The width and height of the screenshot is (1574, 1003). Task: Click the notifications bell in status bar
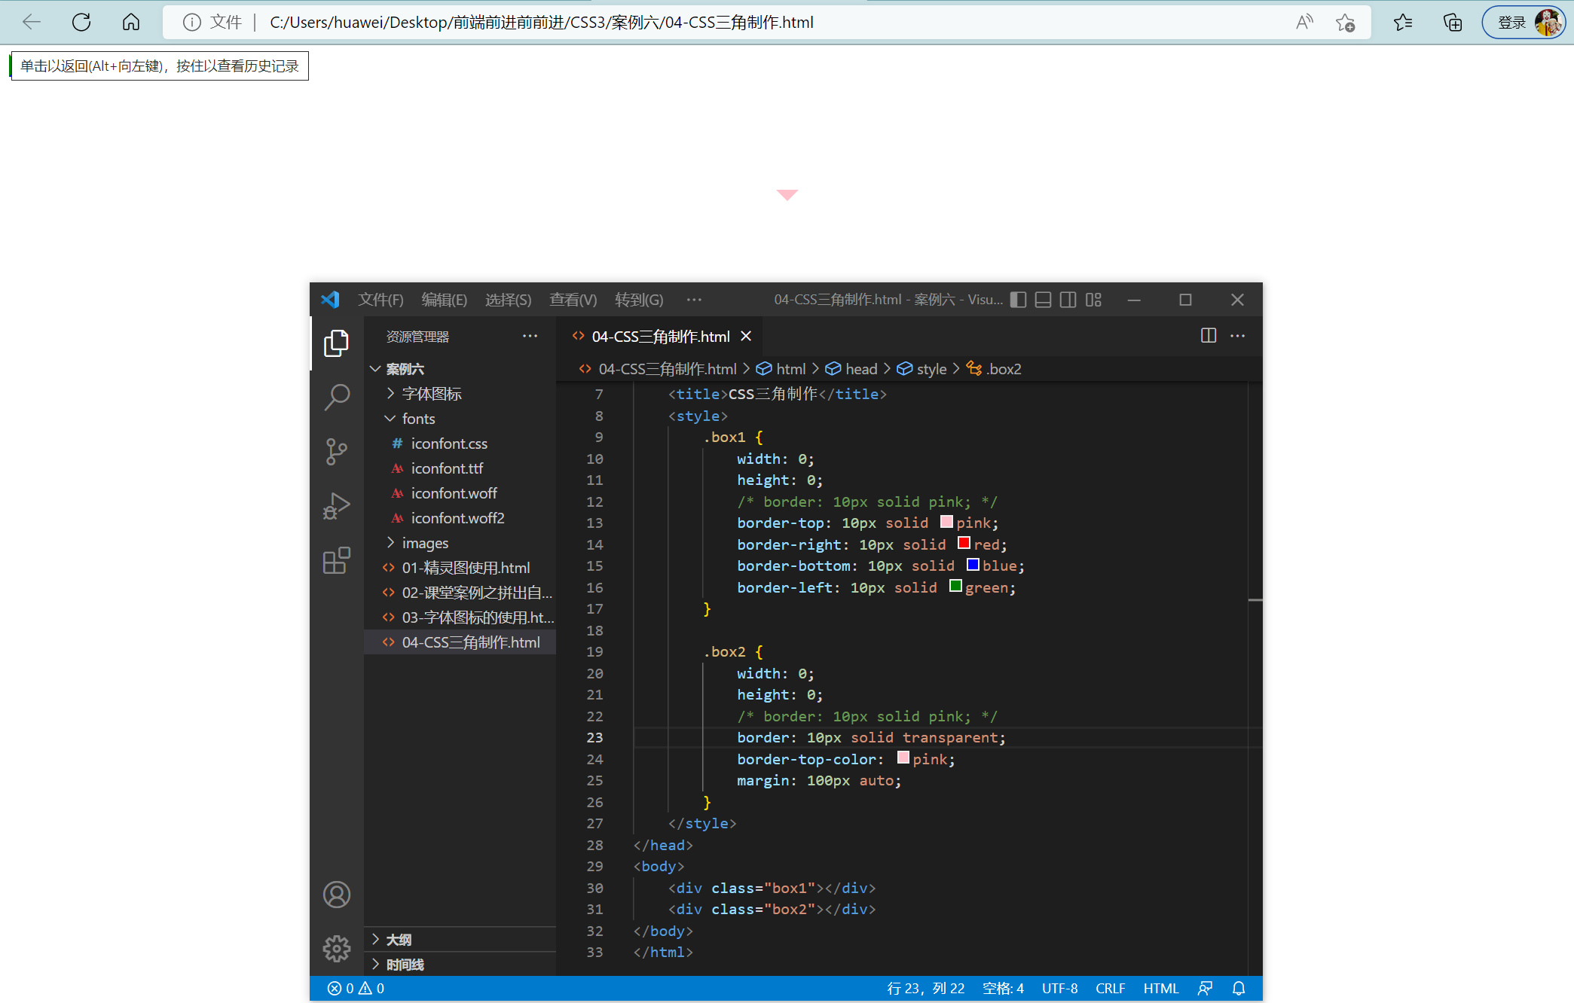[x=1238, y=988]
